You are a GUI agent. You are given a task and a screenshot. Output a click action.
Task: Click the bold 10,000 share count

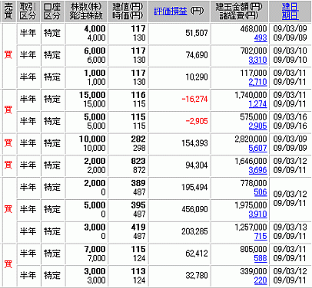coord(92,139)
